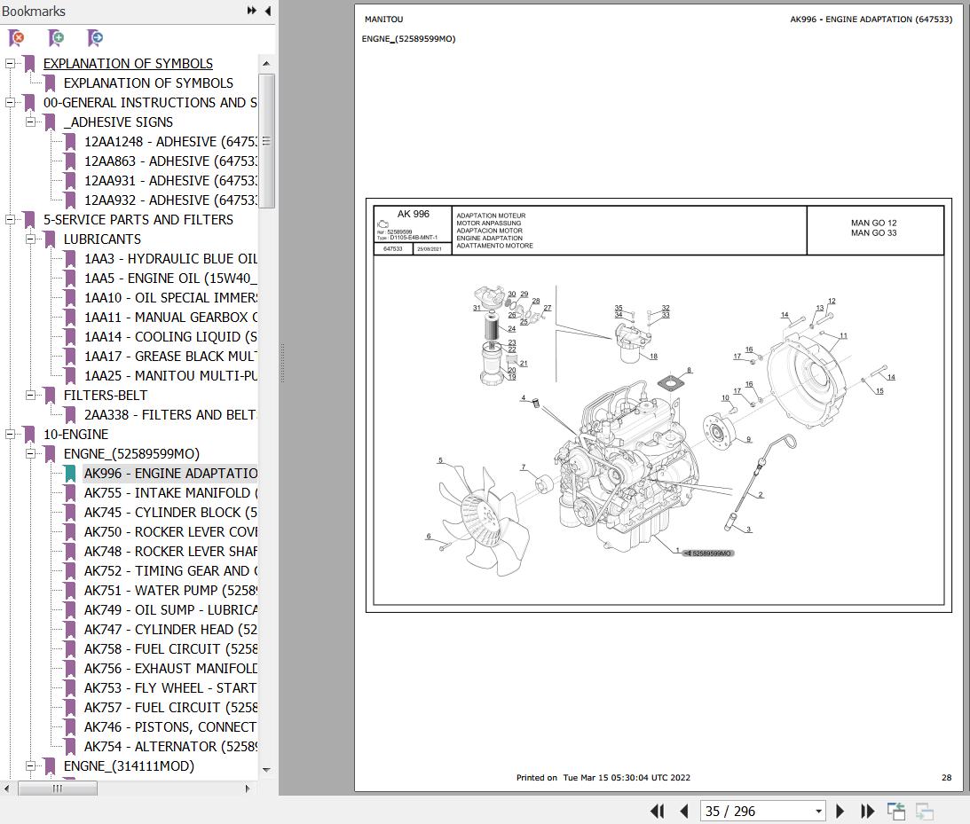Open the AK755 - INTAKE MANIFOLD bookmark
This screenshot has height=824, width=970.
coord(170,493)
